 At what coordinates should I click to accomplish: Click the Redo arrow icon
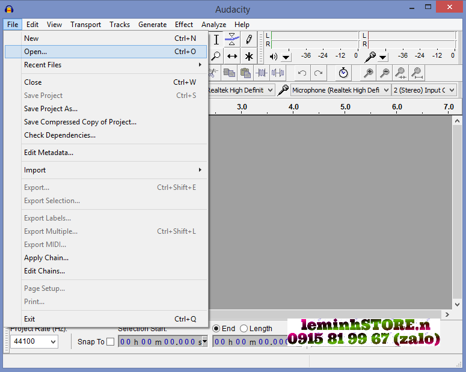(x=318, y=73)
